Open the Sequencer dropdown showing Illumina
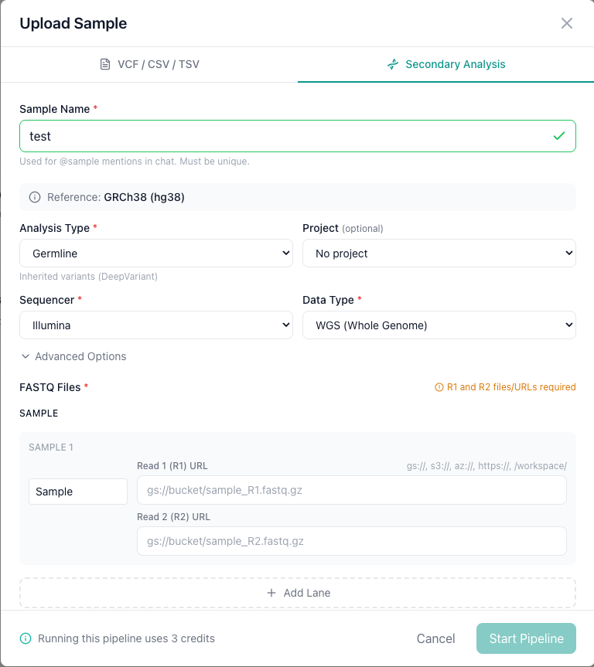 click(x=156, y=325)
